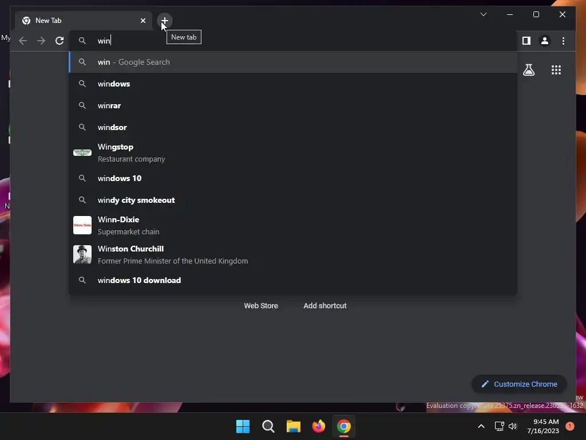Image resolution: width=586 pixels, height=440 pixels.
Task: Click the Chrome taskbar icon
Action: [344, 426]
